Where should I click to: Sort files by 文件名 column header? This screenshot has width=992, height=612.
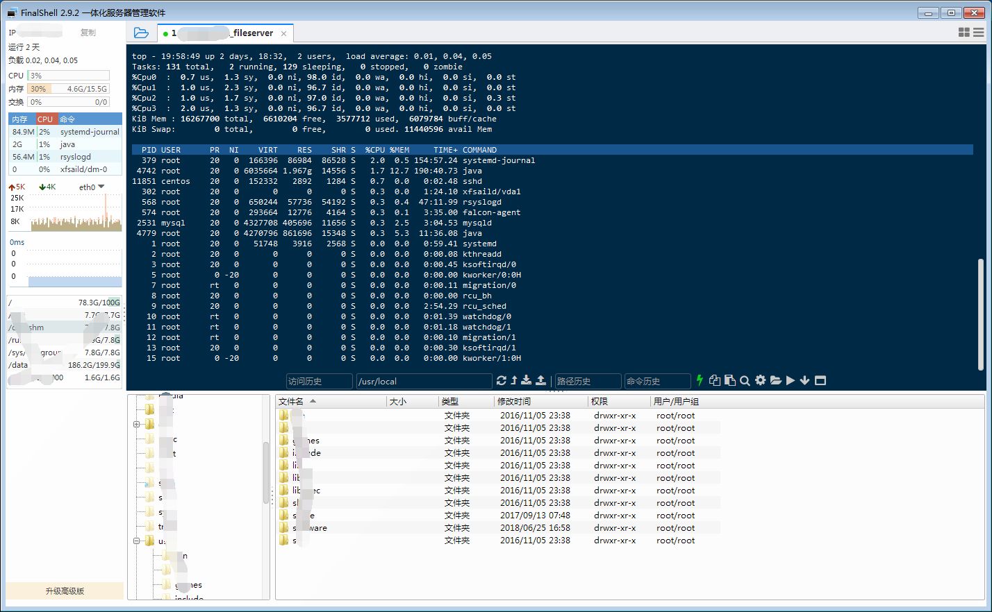[x=291, y=401]
